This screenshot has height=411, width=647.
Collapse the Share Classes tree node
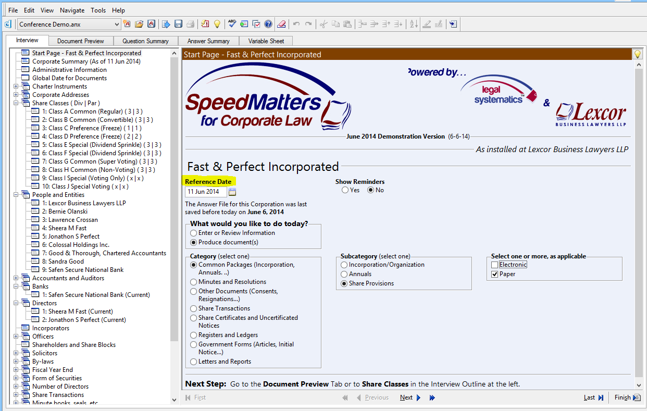[x=16, y=103]
